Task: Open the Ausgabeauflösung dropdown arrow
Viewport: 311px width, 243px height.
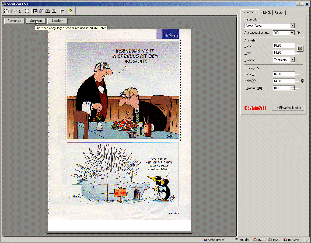Action: pyautogui.click(x=292, y=33)
